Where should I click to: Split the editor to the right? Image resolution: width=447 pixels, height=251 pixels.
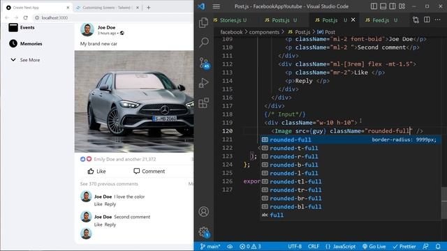coord(427,20)
